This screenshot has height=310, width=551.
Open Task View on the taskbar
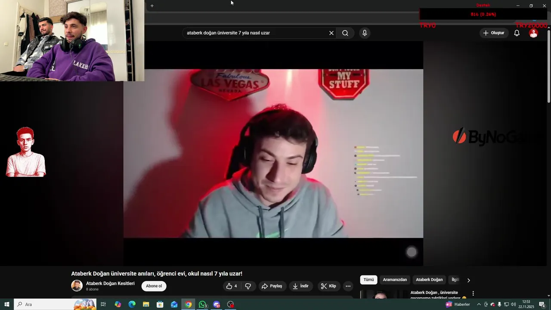tap(103, 304)
